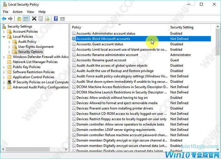This screenshot has width=221, height=159.
Task: Click the Forward arrow toolbar icon
Action: [10, 19]
